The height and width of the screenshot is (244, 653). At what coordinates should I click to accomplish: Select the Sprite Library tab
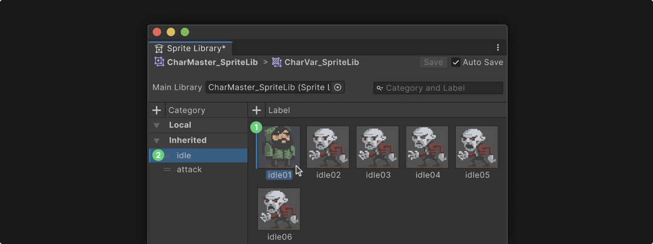(x=190, y=49)
